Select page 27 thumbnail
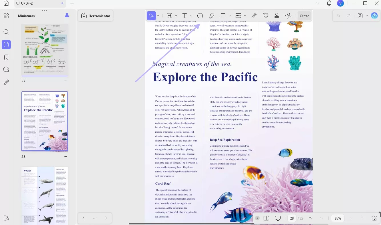Viewport: 381px width, 225px height. point(45,50)
